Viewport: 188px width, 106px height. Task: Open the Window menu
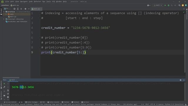59,1
